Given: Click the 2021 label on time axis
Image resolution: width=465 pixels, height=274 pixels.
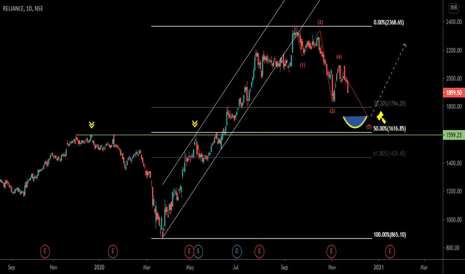Looking at the screenshot, I should (x=378, y=267).
